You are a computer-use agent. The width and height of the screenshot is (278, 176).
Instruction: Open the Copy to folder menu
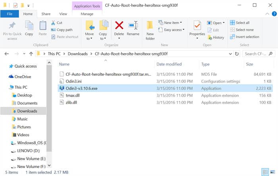tap(103, 31)
